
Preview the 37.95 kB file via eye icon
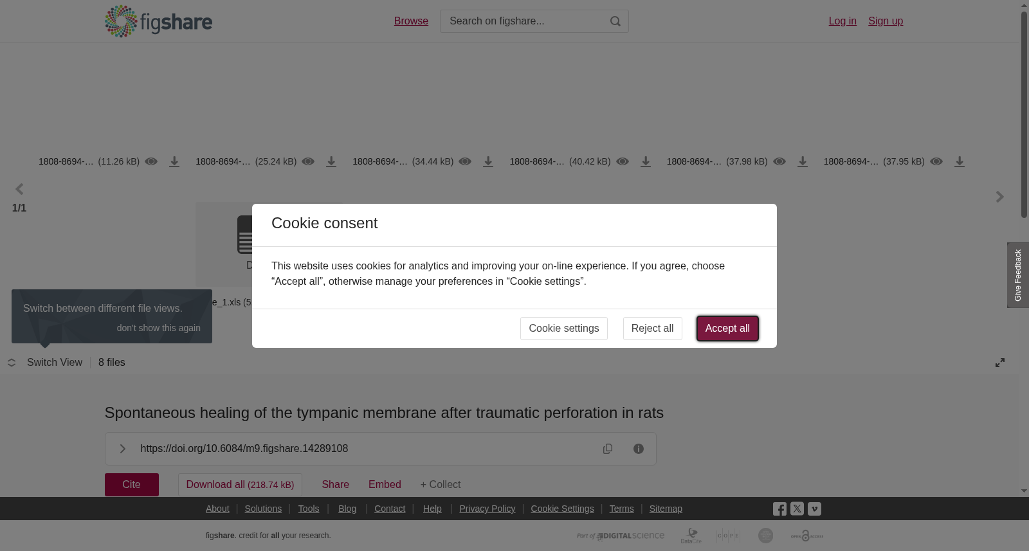click(x=936, y=161)
